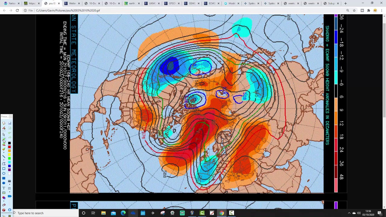The image size is (386, 217).
Task: Choose the outlined ellipse shape tool
Action: (x=4, y=173)
